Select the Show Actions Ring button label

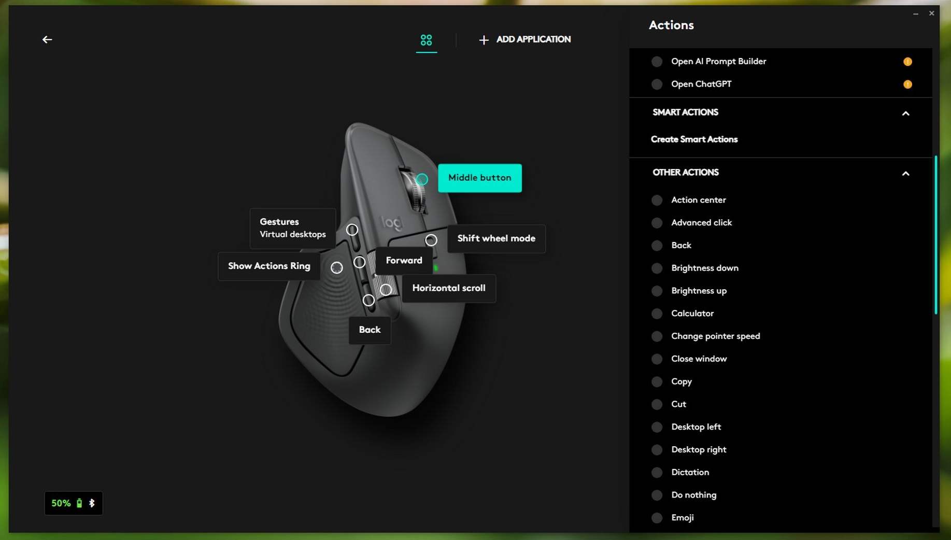pyautogui.click(x=269, y=266)
